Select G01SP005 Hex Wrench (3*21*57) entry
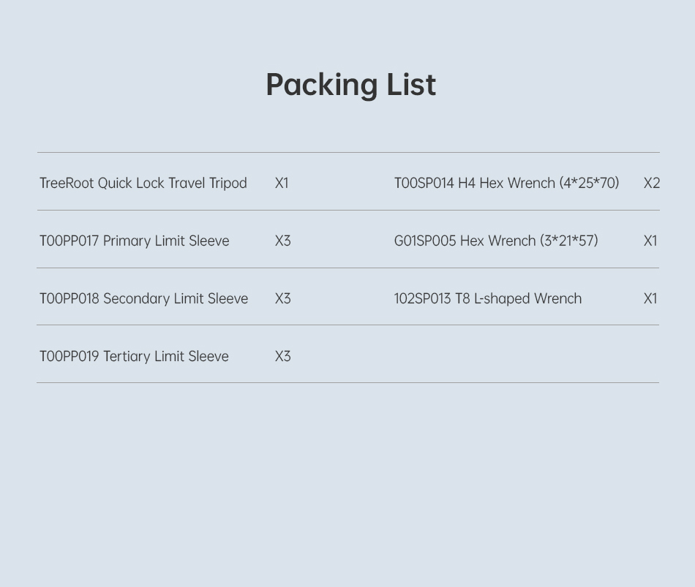Viewport: 695px width, 587px height. pos(496,241)
